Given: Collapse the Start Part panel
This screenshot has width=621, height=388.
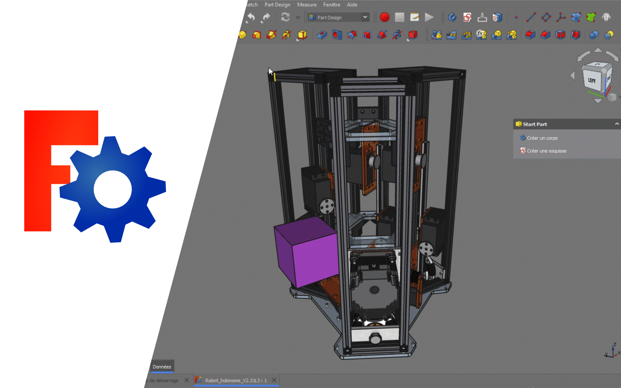Looking at the screenshot, I should (617, 124).
